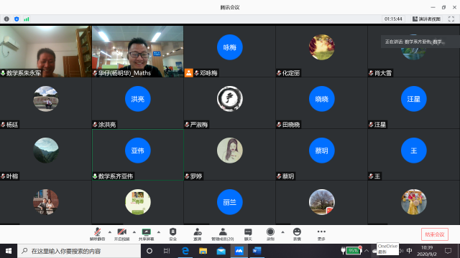Expand the recording options arrow
Image resolution: width=460 pixels, height=258 pixels.
[x=282, y=232]
